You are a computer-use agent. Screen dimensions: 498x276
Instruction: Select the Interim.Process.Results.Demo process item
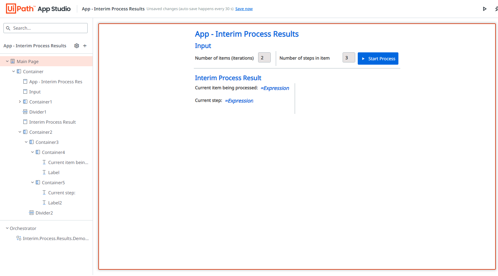[x=55, y=238]
